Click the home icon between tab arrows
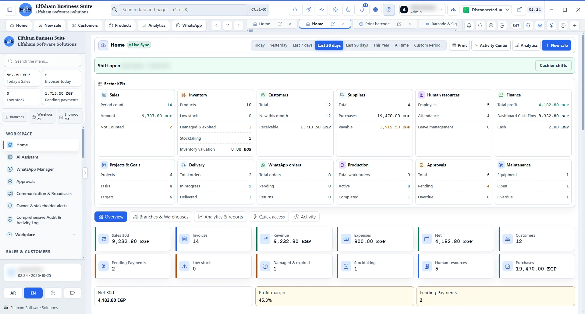The height and width of the screenshot is (314, 585). point(227,26)
